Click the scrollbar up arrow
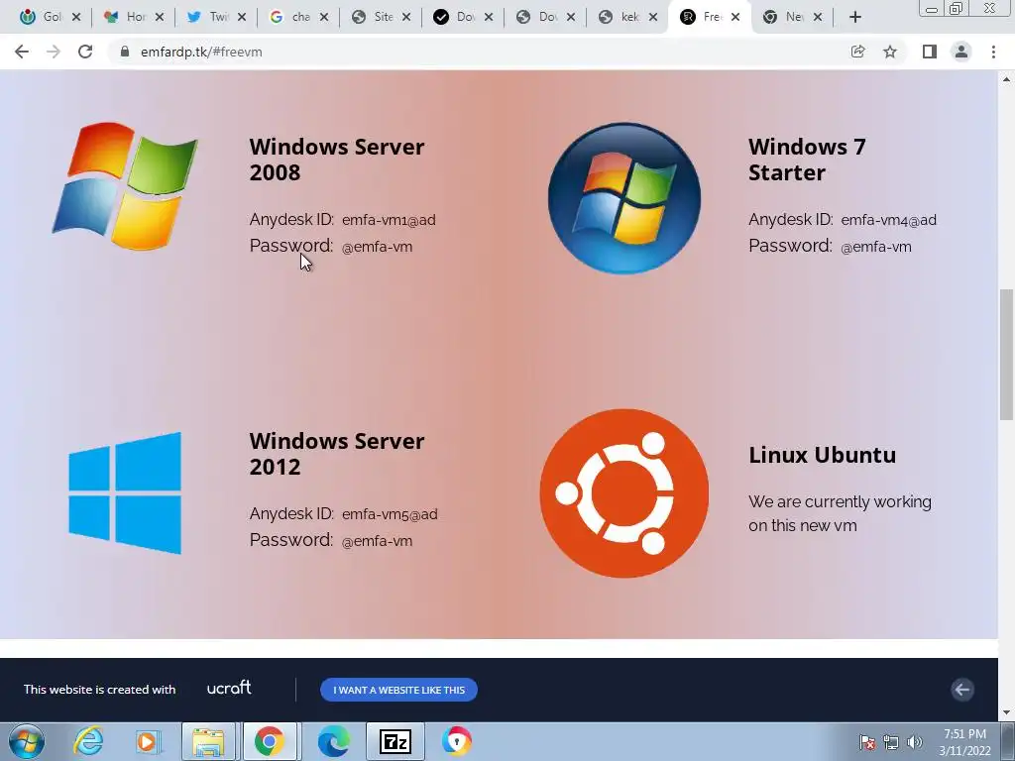This screenshot has height=761, width=1015. [x=1006, y=79]
